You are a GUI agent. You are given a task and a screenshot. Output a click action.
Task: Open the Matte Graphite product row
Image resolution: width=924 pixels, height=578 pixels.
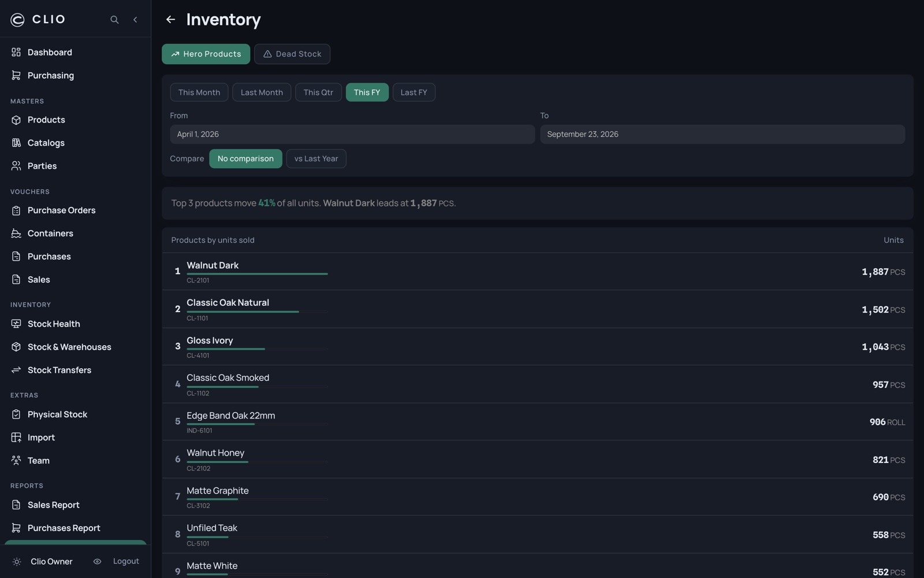(538, 497)
